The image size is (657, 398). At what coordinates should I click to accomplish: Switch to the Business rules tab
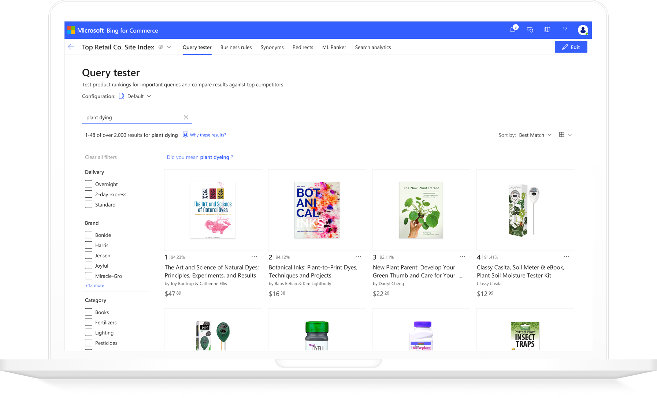click(x=236, y=47)
